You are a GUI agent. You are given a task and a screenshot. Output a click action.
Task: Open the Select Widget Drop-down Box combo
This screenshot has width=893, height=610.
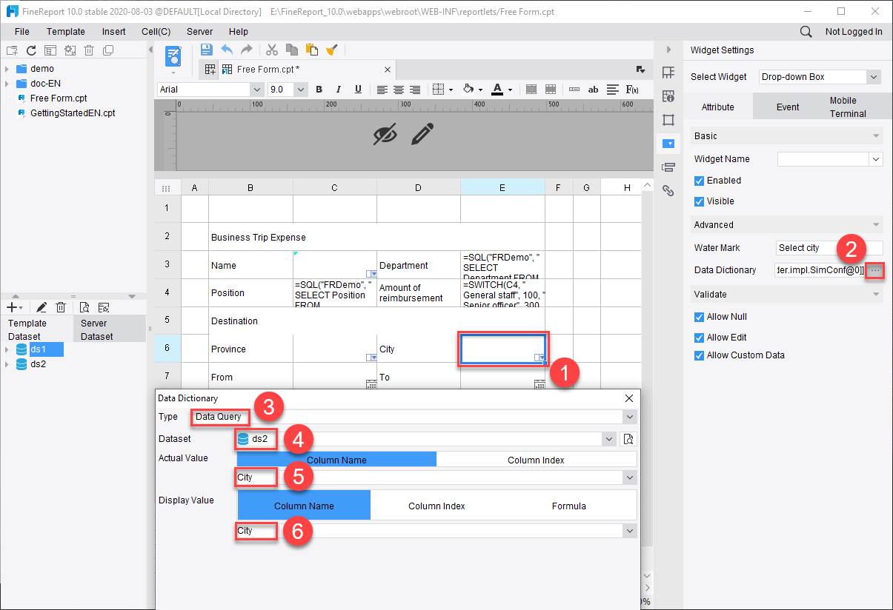click(873, 77)
